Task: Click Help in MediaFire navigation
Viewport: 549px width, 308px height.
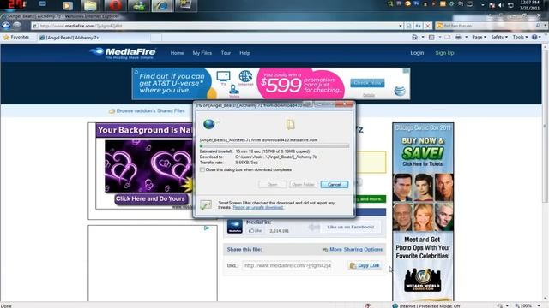Action: tap(244, 53)
